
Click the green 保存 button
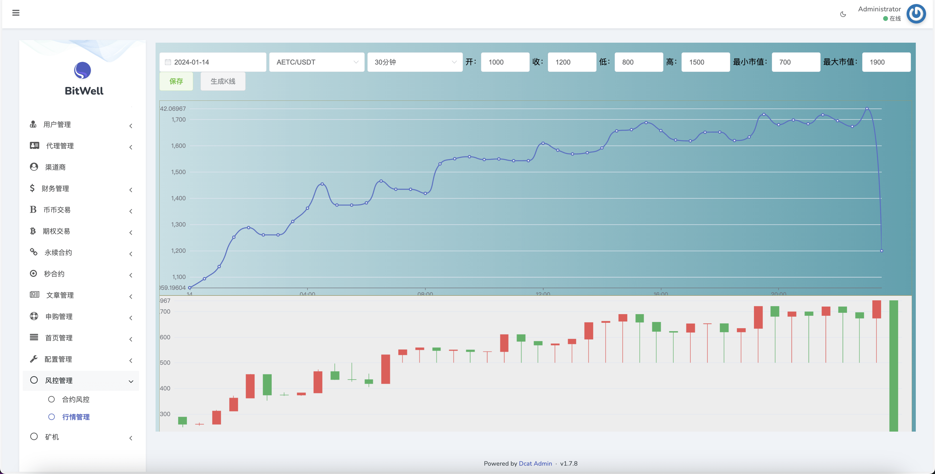click(176, 81)
